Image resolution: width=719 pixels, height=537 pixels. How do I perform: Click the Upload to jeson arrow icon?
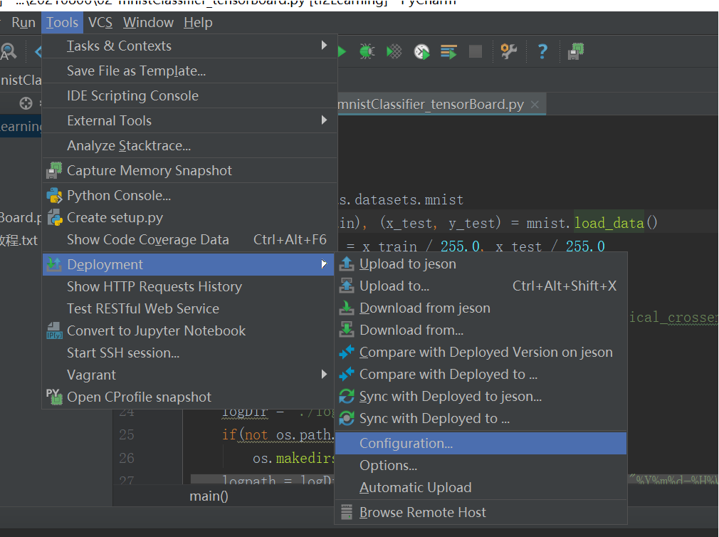tap(347, 264)
